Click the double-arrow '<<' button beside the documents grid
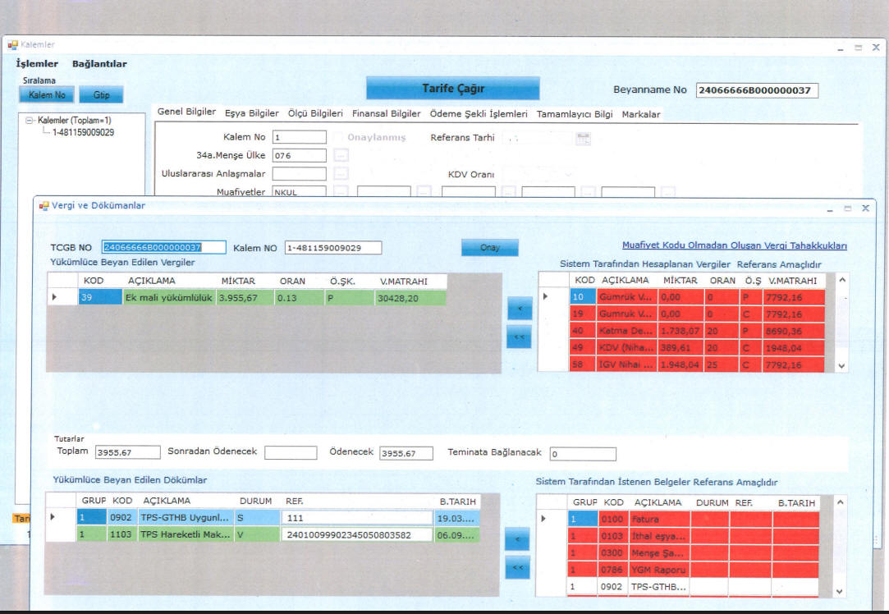The width and height of the screenshot is (889, 614). 517,567
